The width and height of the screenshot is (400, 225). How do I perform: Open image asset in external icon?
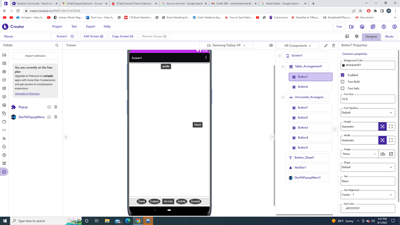click(391, 154)
